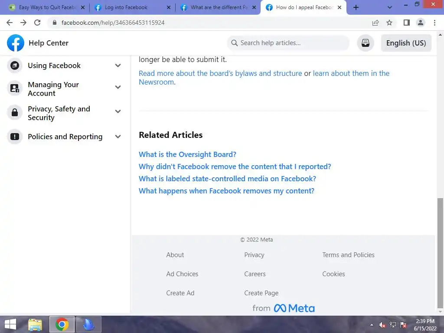
Task: Open the support inbox icon button
Action: click(365, 43)
